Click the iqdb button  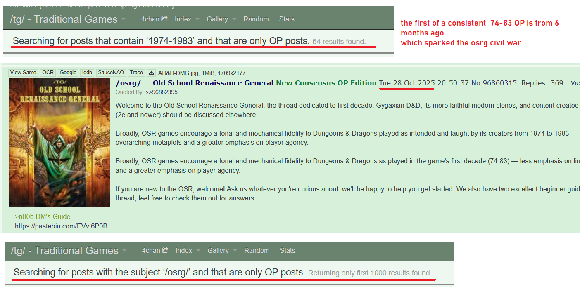tap(87, 73)
